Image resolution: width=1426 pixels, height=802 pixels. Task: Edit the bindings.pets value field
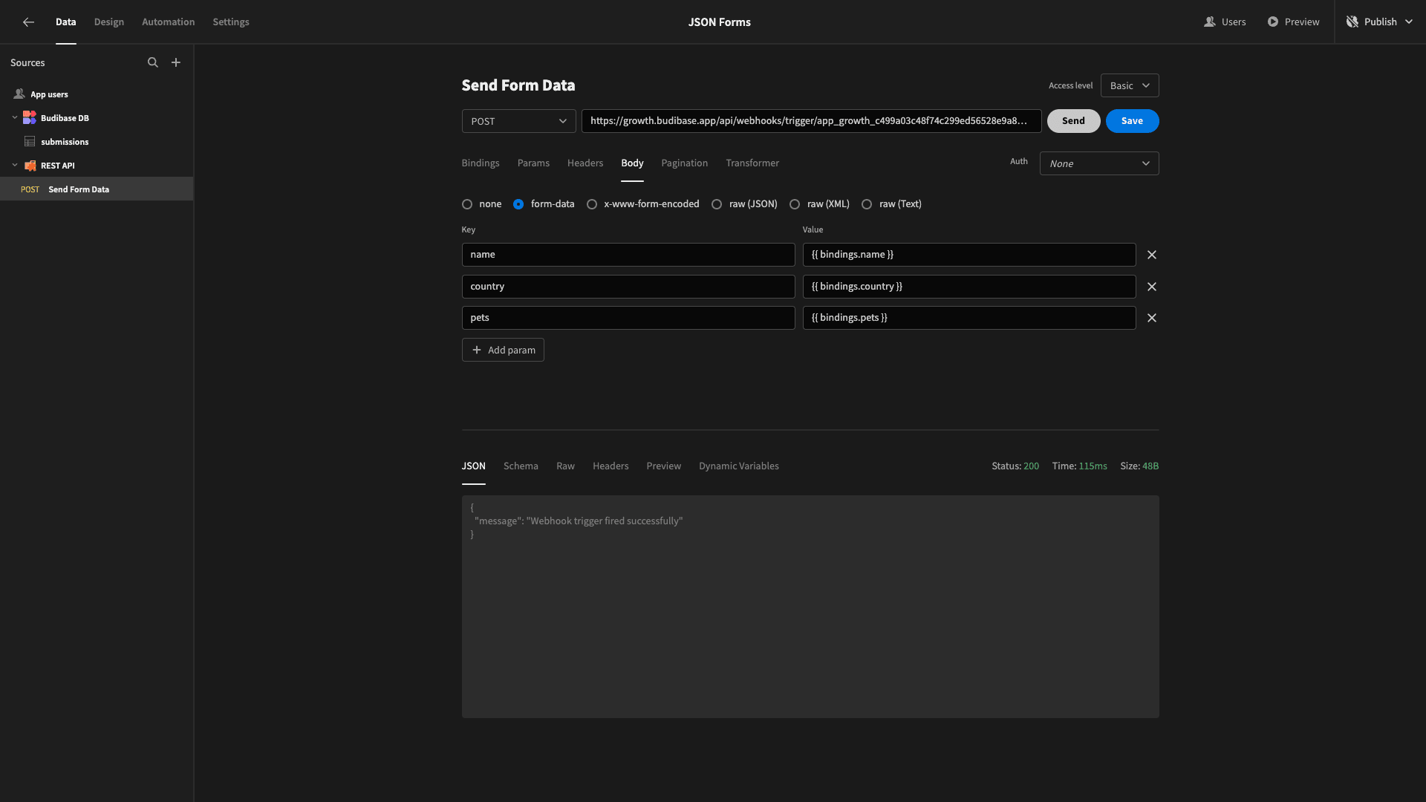point(969,318)
